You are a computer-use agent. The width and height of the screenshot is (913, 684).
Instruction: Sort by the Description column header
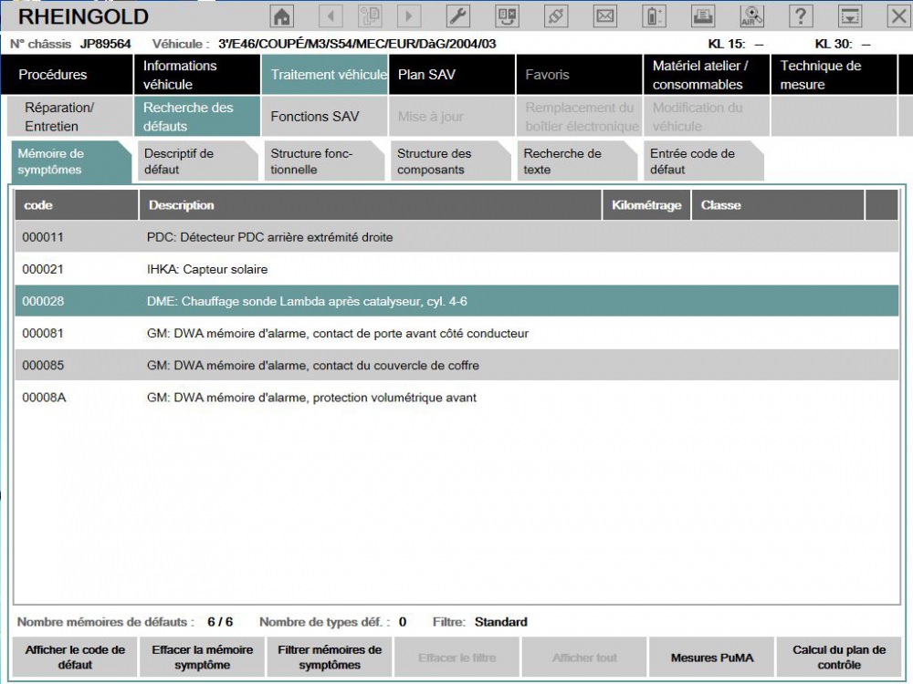[x=371, y=204]
